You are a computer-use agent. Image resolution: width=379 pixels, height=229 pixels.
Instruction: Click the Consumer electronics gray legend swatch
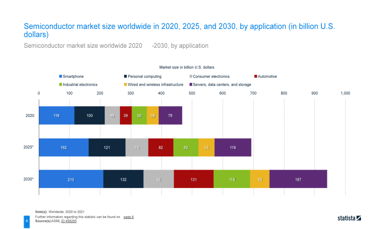[191, 76]
